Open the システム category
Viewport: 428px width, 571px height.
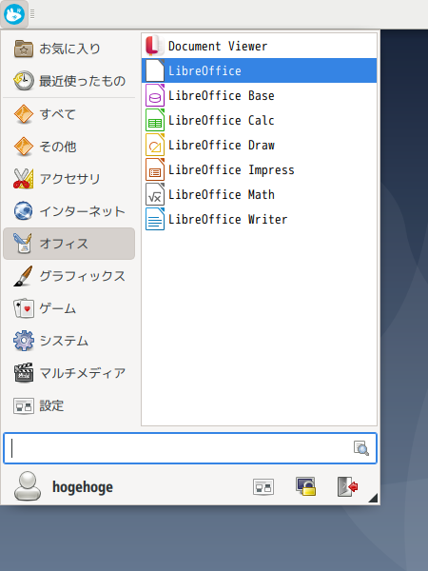click(x=68, y=341)
